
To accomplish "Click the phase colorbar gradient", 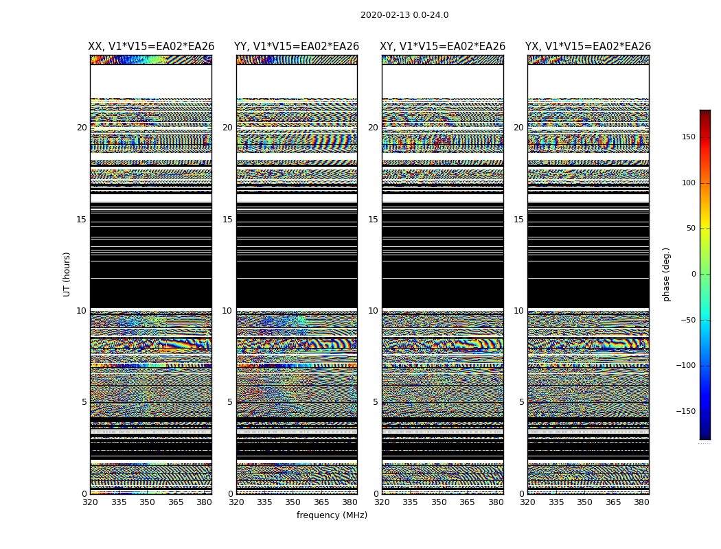I will (705, 274).
